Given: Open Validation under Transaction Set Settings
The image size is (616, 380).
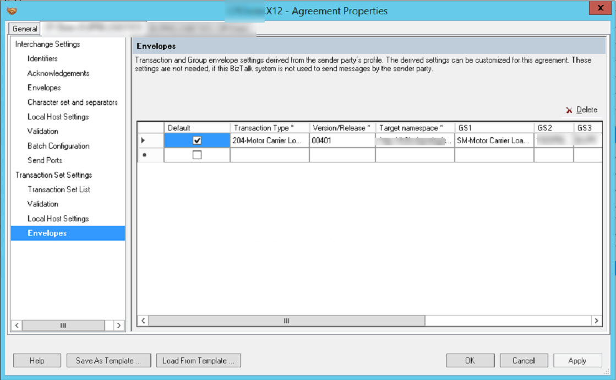Looking at the screenshot, I should [43, 204].
